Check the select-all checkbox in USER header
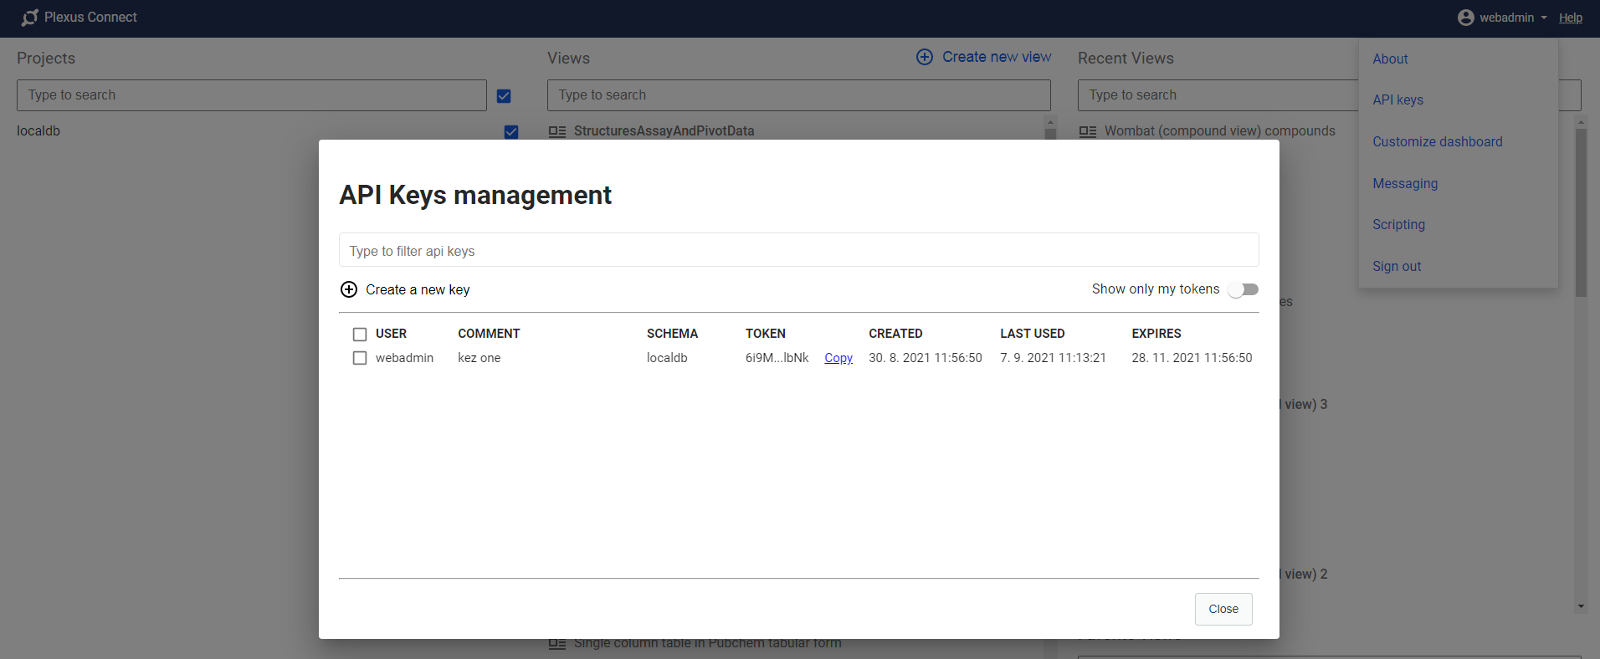This screenshot has width=1600, height=659. pyautogui.click(x=360, y=335)
